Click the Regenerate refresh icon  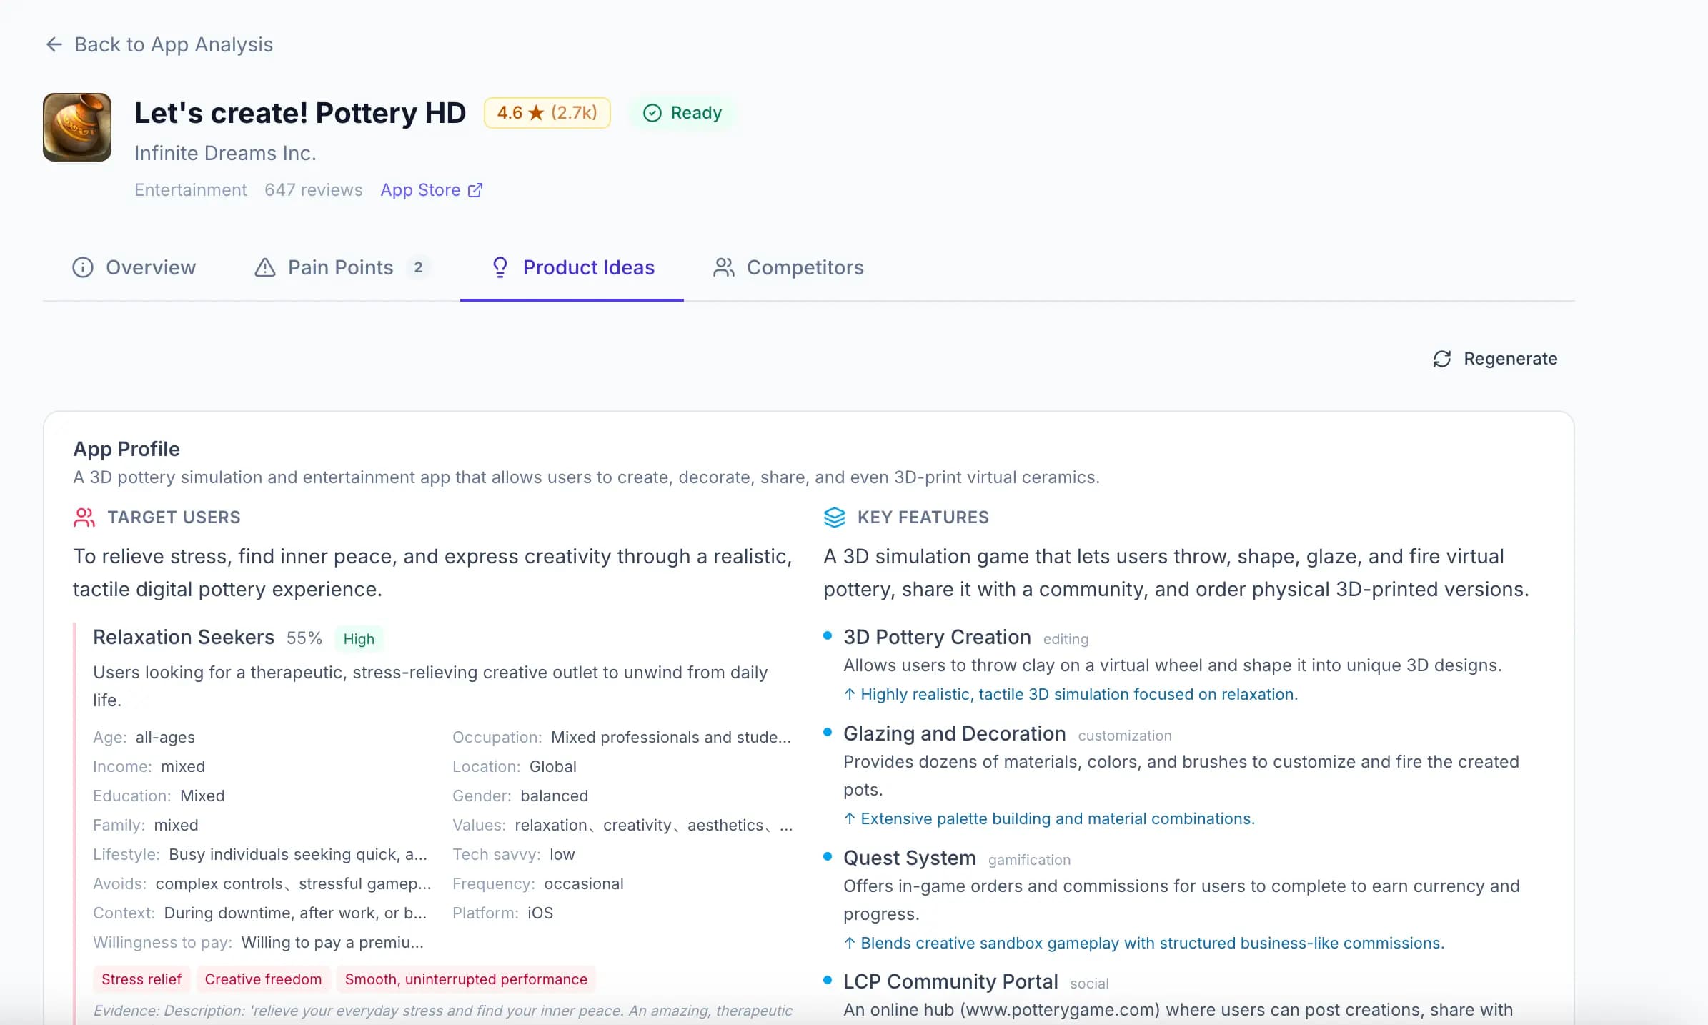pos(1442,359)
